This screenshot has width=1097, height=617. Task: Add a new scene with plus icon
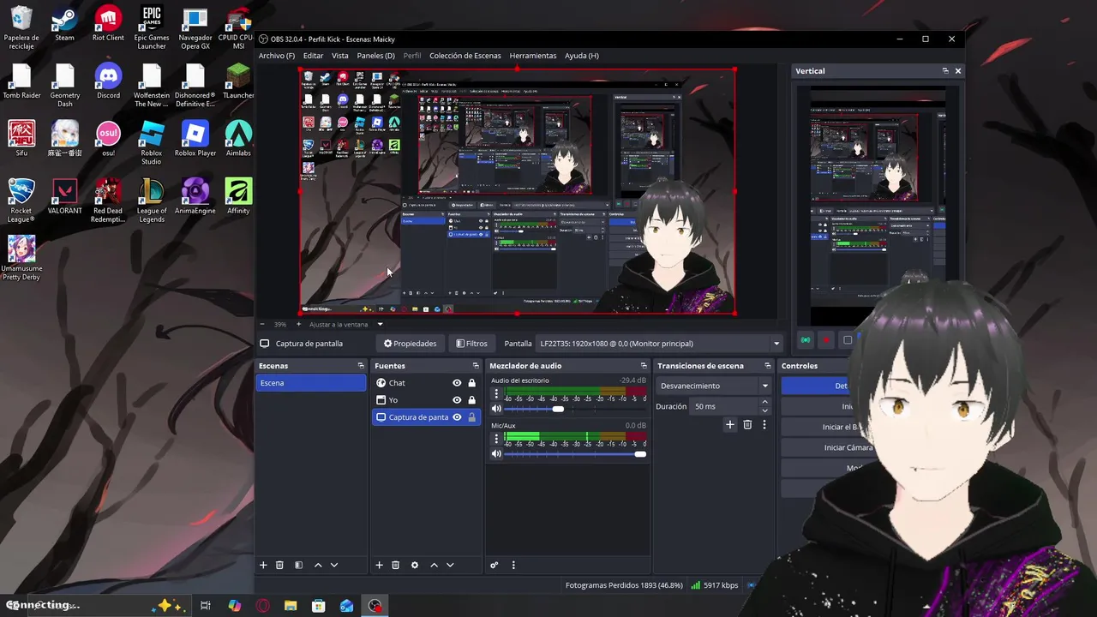263,565
